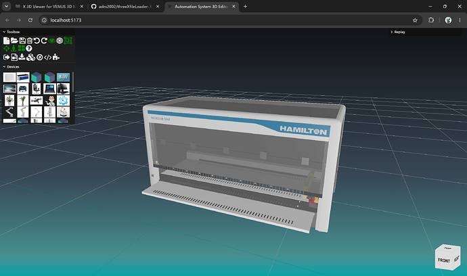Select the mobile robot device thumbnail
467x276 pixels.
coord(63,112)
